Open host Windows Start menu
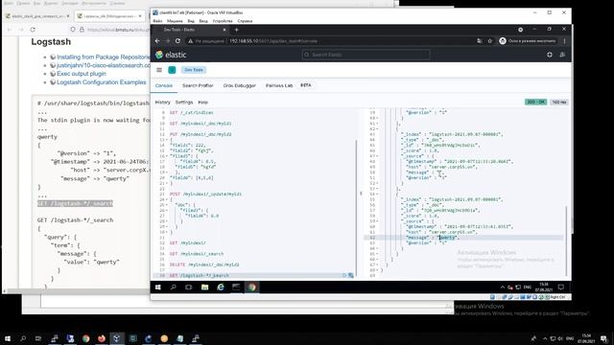614x345 pixels. tap(8, 338)
